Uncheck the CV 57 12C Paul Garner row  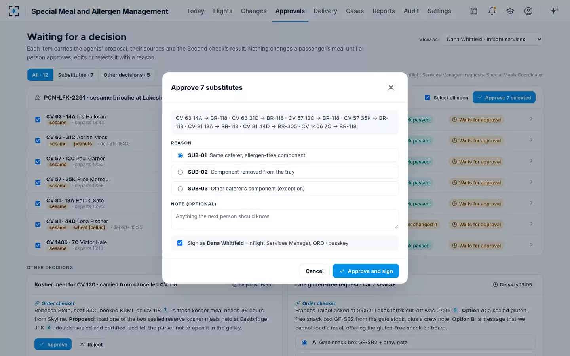[x=38, y=161]
